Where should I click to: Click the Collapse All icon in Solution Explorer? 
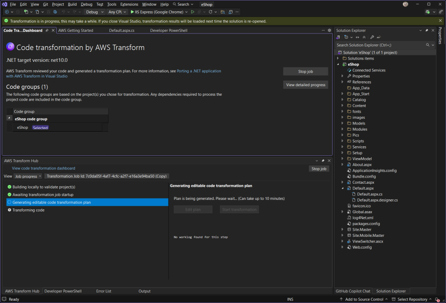[364, 37]
